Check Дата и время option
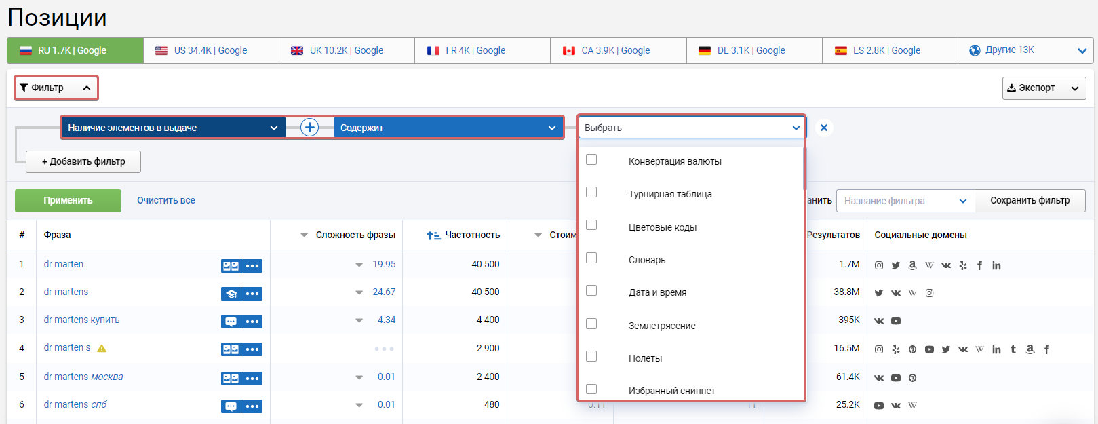This screenshot has width=1098, height=424. click(591, 290)
